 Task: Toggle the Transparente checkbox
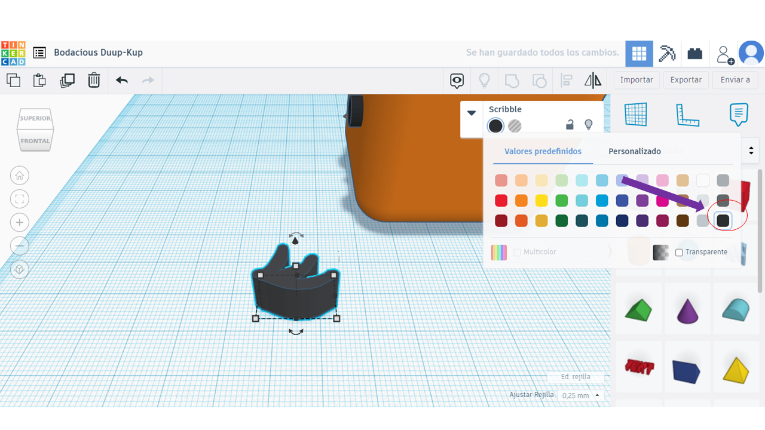[679, 253]
